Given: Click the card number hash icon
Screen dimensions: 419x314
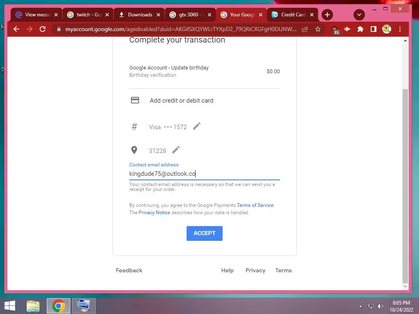Looking at the screenshot, I should pyautogui.click(x=134, y=127).
